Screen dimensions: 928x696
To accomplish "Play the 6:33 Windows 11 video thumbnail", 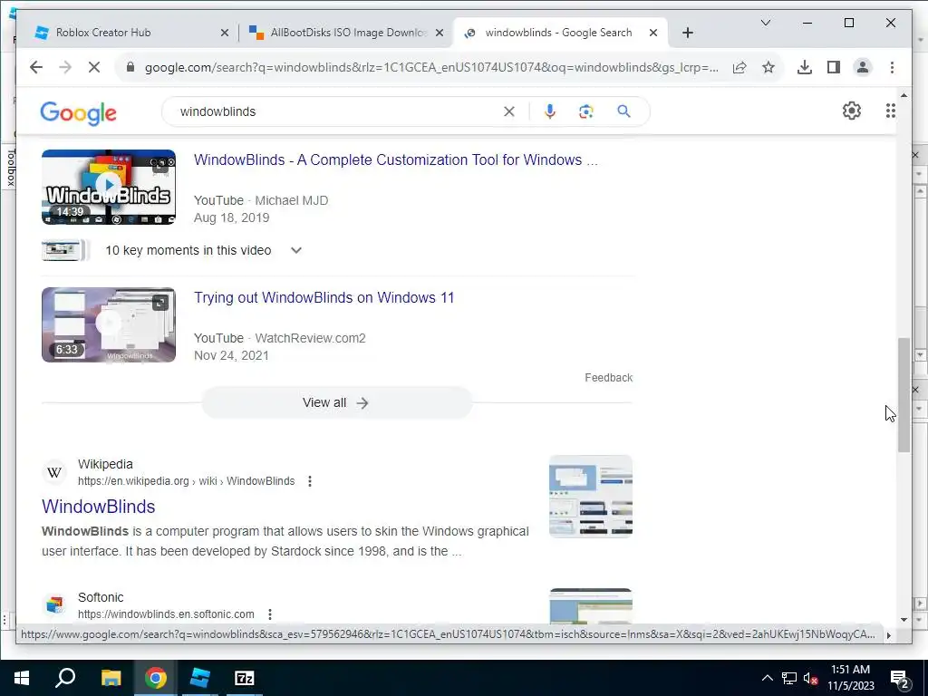I will [109, 325].
